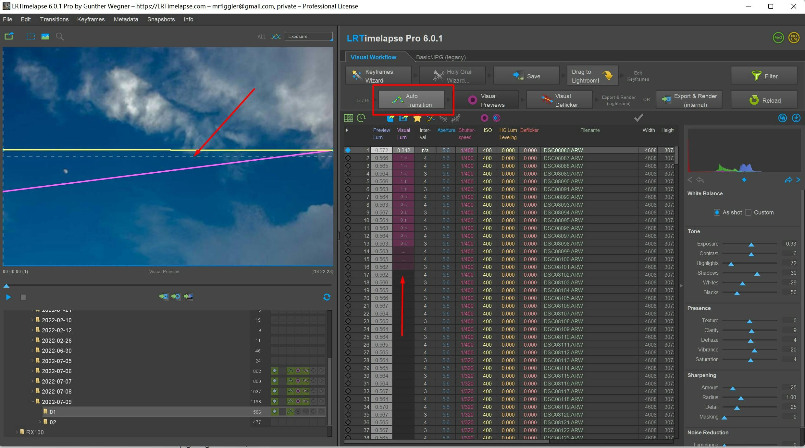Click the blue download arrow circular icon
Screen dimensions: 805x448
click(x=796, y=118)
